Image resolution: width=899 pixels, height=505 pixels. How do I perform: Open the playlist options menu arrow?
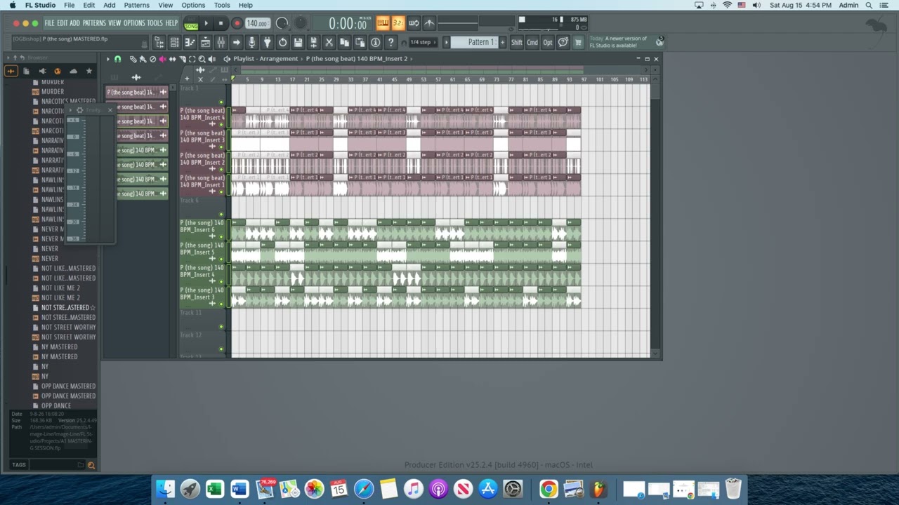107,59
